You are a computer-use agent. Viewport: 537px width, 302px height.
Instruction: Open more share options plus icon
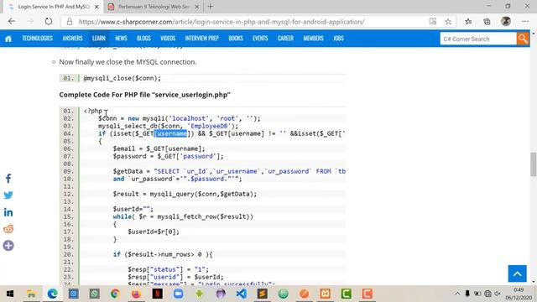(x=8, y=246)
